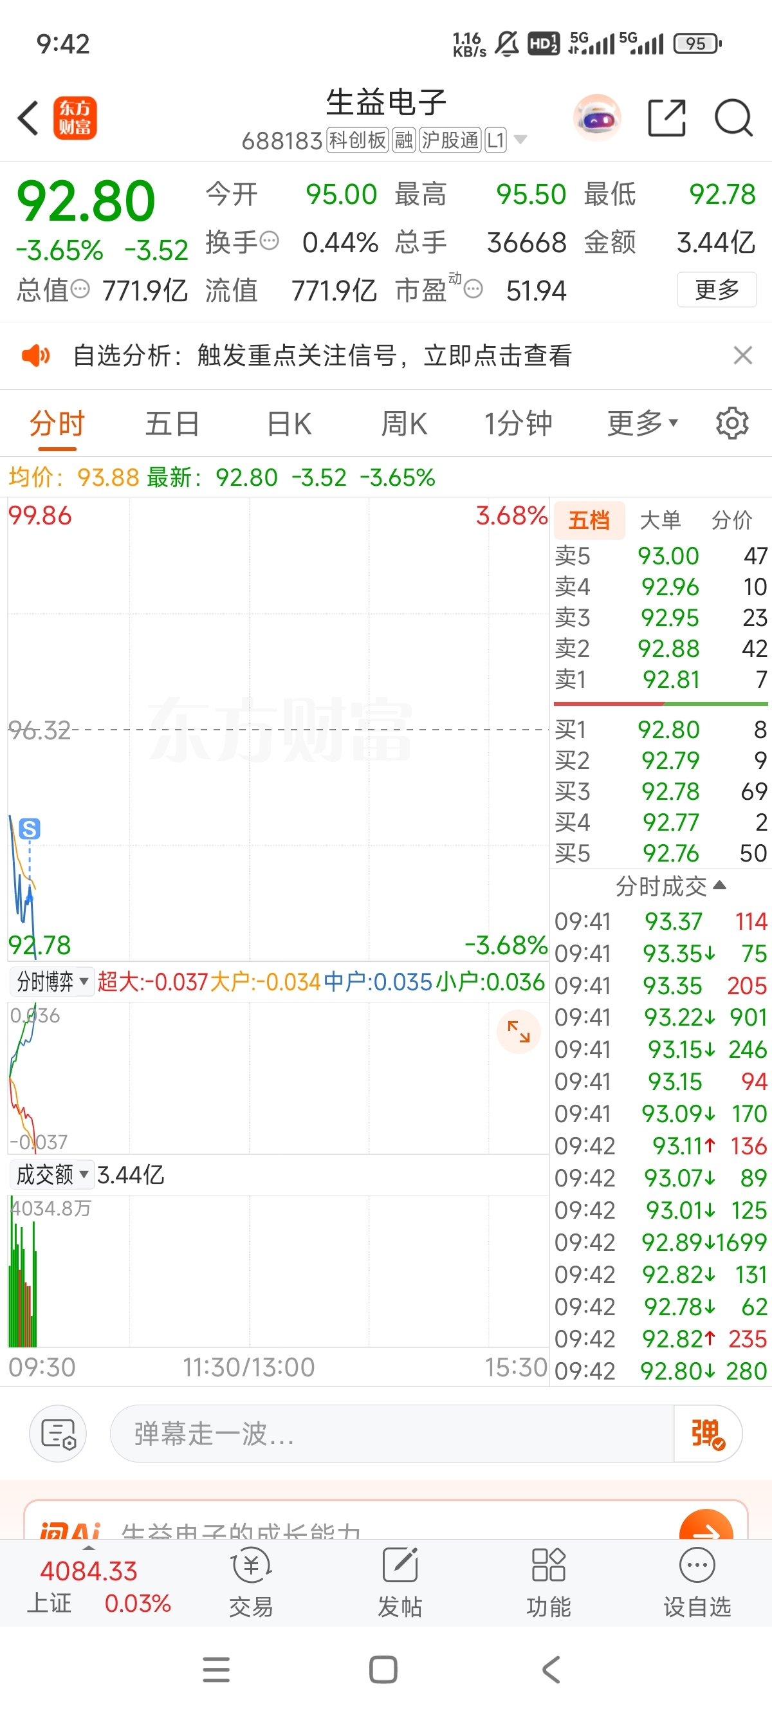The width and height of the screenshot is (772, 1718).
Task: Focus the 弹幕走一波 input field
Action: click(392, 1434)
